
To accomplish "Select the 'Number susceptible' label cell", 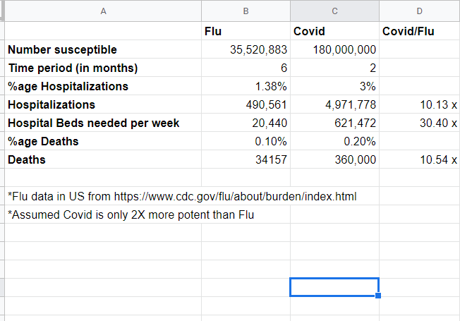I will click(103, 49).
